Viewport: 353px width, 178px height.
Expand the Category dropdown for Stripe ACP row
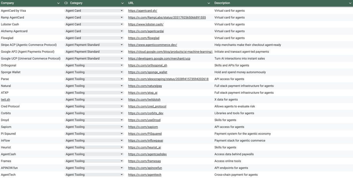click(x=121, y=45)
